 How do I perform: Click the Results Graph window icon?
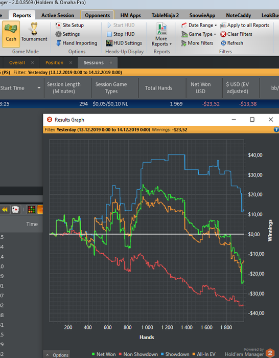click(x=49, y=120)
